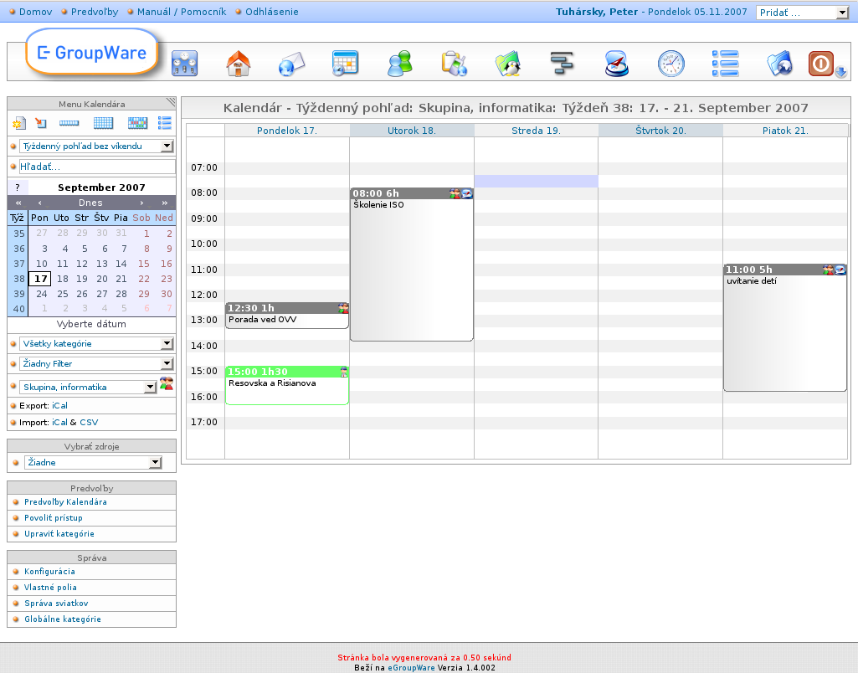
Task: Switch to week view grid icon
Action: point(104,123)
